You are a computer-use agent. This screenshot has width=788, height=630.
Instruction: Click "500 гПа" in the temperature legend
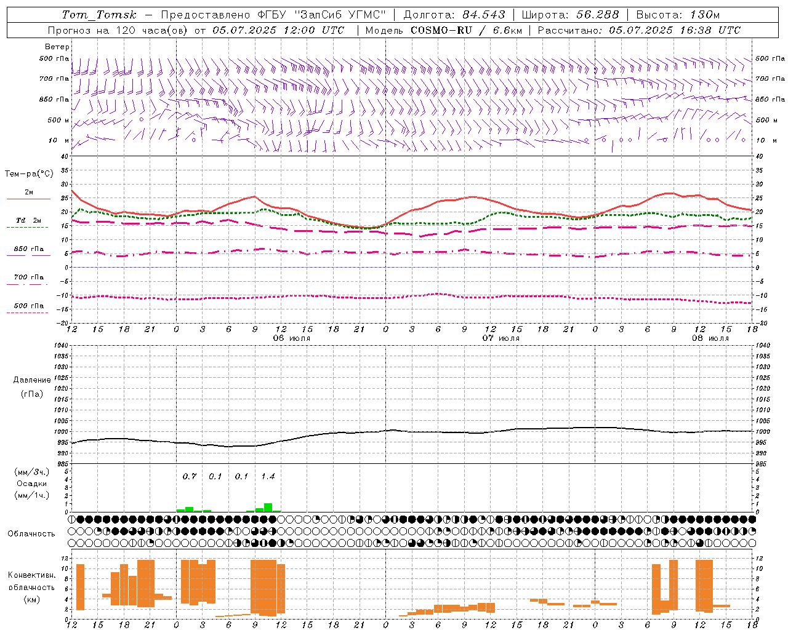pyautogui.click(x=29, y=306)
